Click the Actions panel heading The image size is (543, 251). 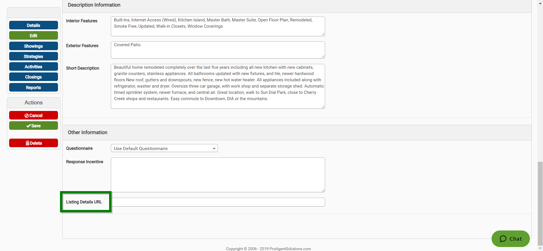[33, 102]
